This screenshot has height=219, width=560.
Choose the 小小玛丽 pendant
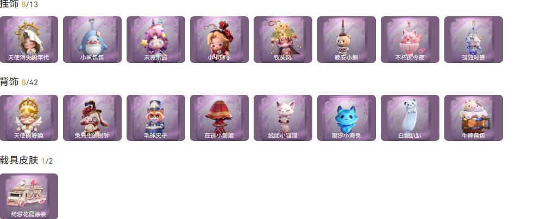219,40
